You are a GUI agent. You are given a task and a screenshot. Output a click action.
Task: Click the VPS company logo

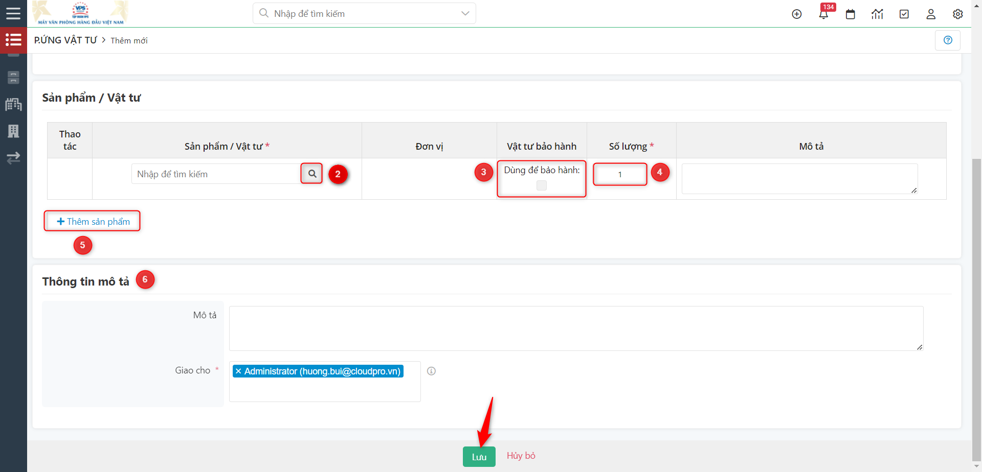(x=80, y=13)
